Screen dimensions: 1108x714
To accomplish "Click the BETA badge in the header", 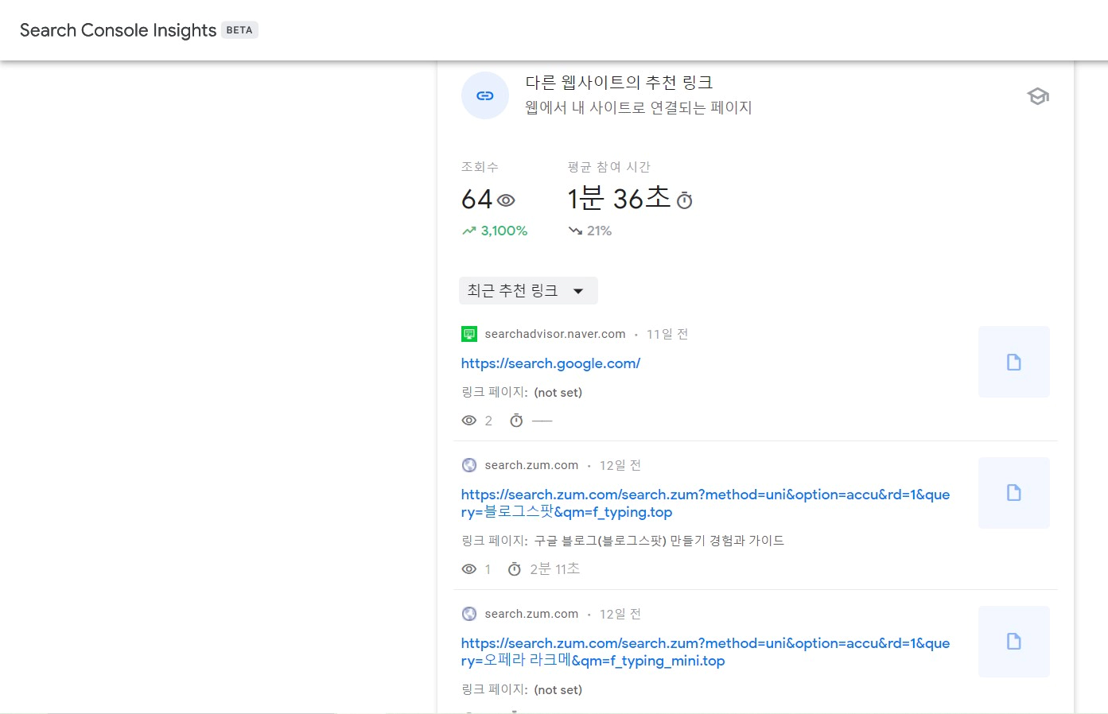I will [x=239, y=29].
